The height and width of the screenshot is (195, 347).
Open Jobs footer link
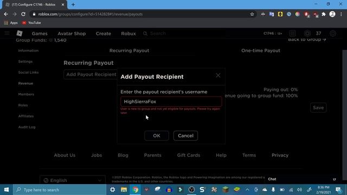tap(97, 155)
